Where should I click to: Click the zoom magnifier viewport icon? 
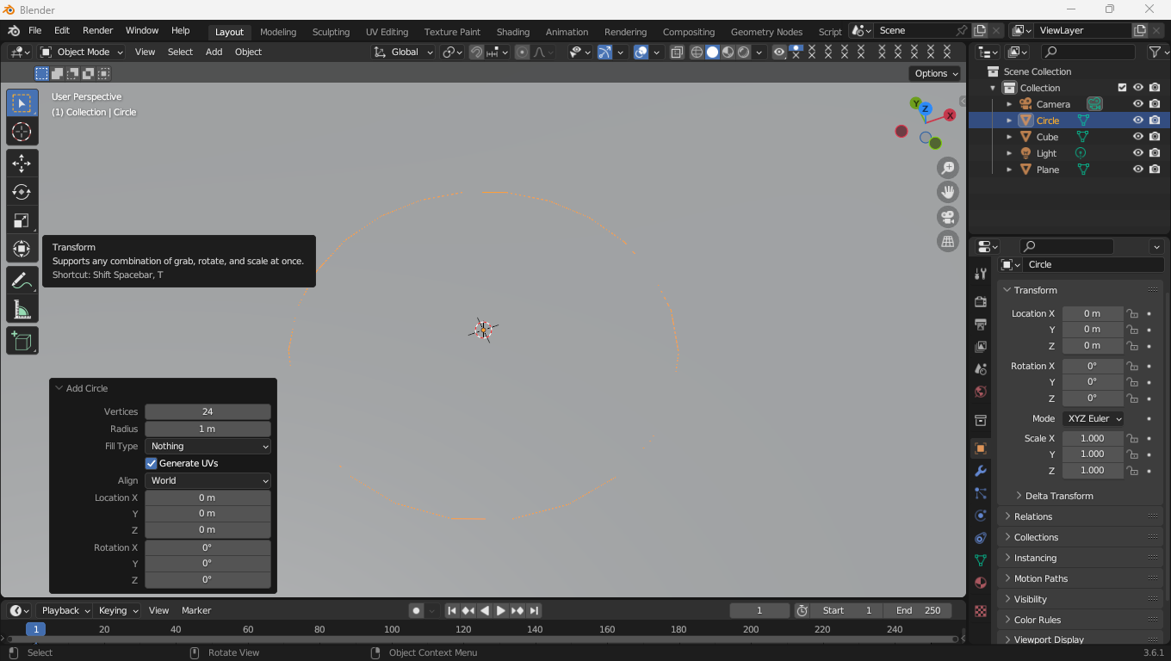point(948,168)
